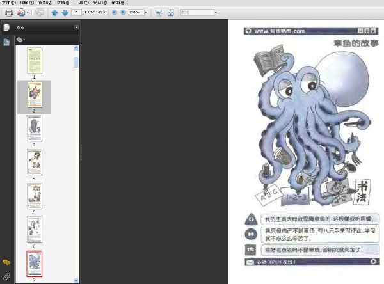Select page 7 octopus thumbnail

click(35, 264)
